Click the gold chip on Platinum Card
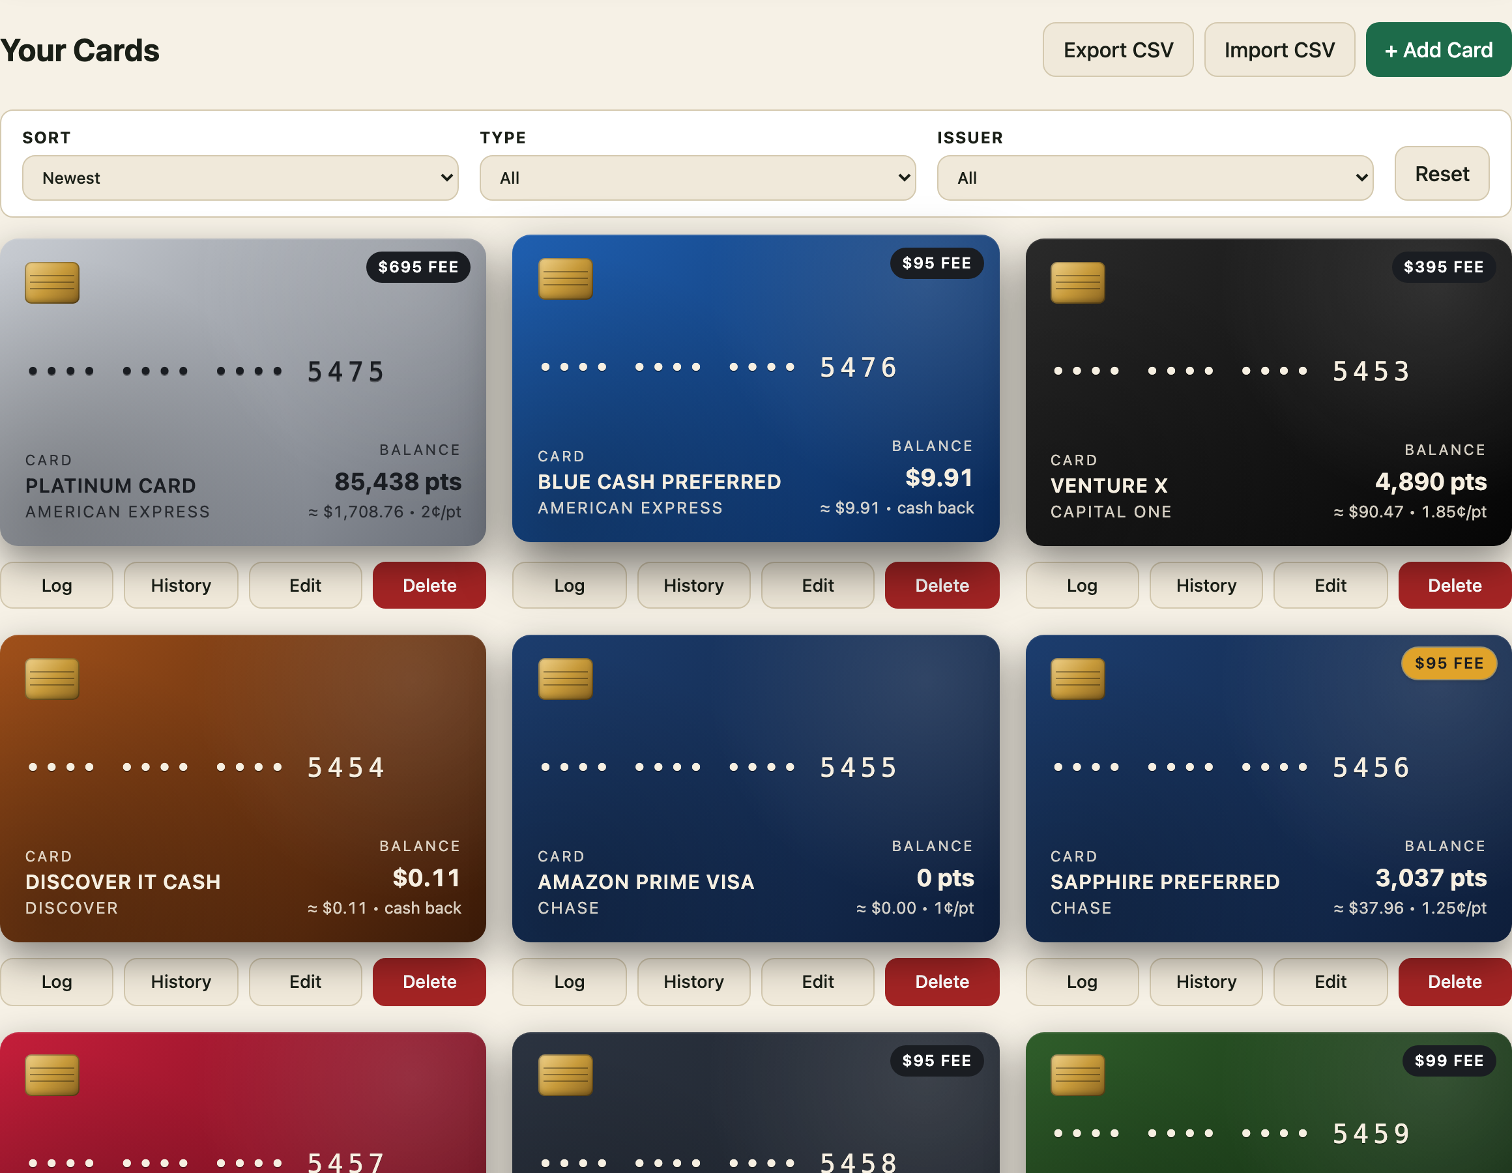 (52, 283)
